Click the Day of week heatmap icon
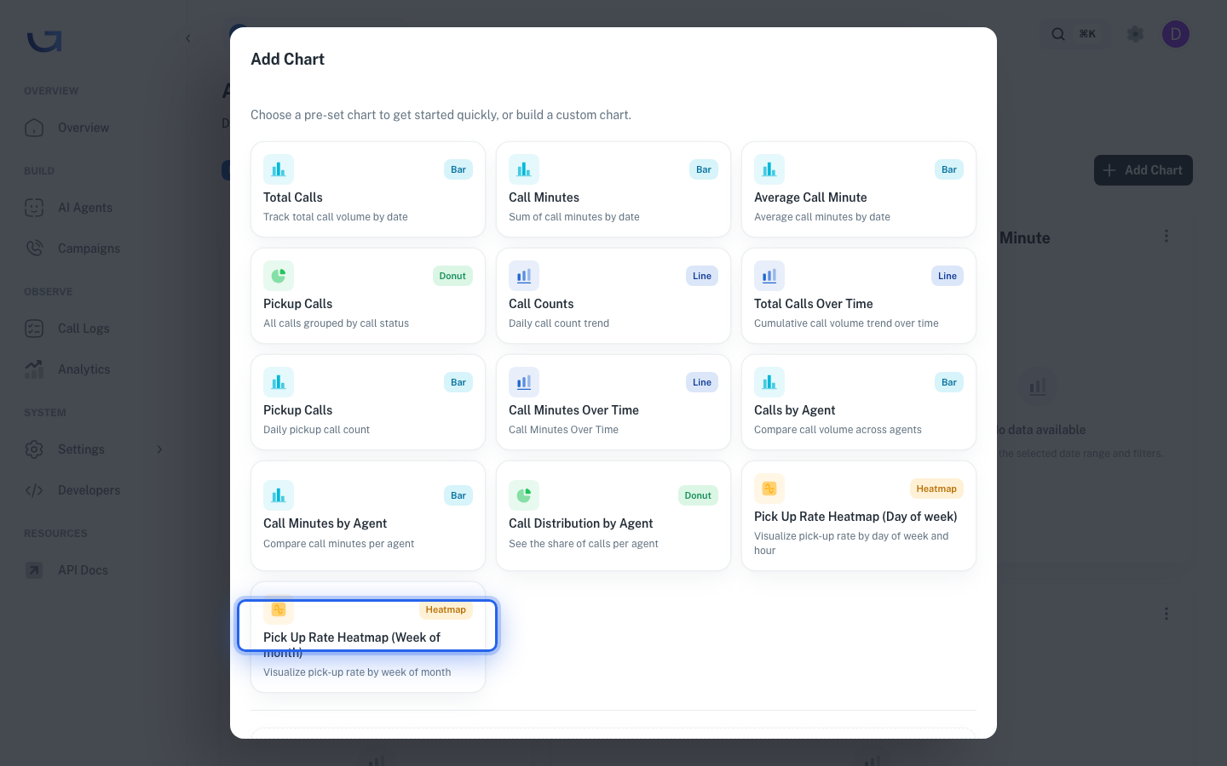Image resolution: width=1227 pixels, height=766 pixels. 769,489
